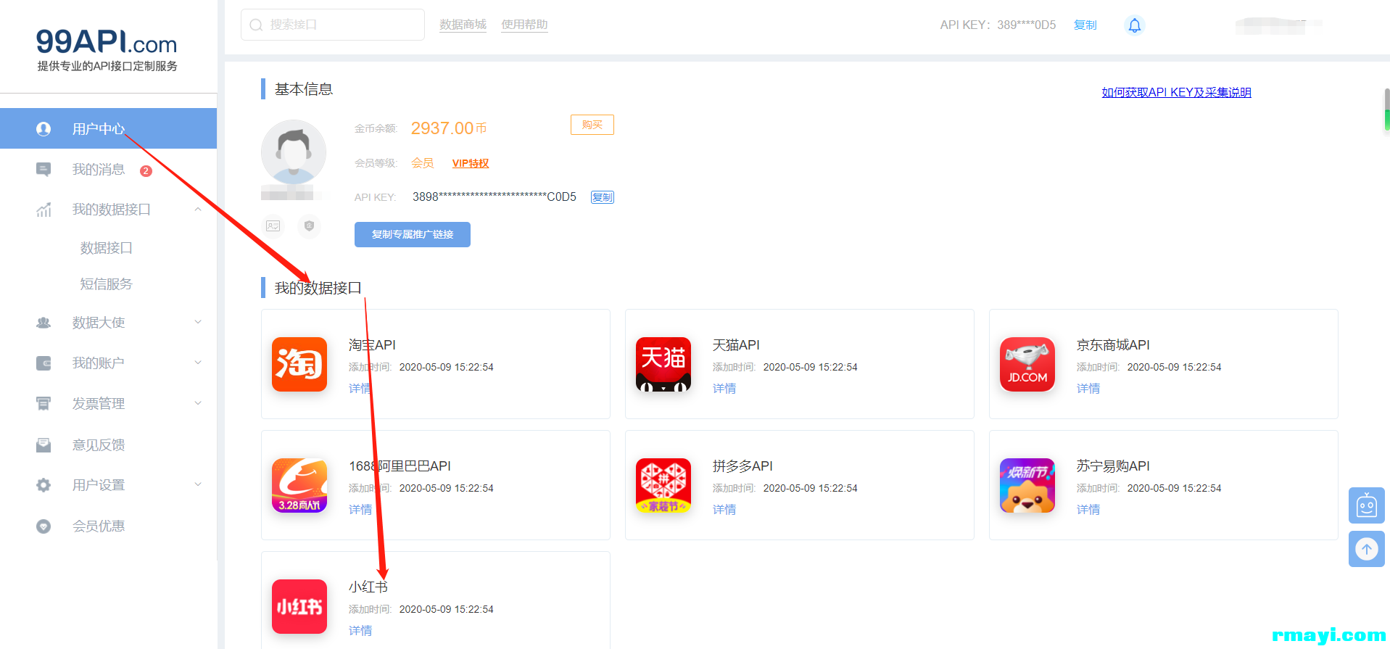This screenshot has height=649, width=1390.
Task: Open 详情 for 1688阿里巴巴API
Action: pyautogui.click(x=360, y=510)
